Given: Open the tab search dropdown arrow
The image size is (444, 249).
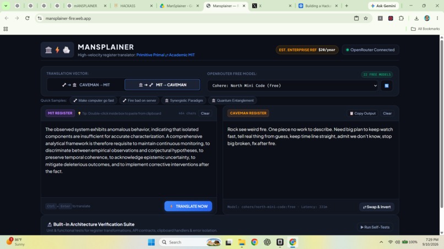Looking at the screenshot, I should [x=6, y=5].
